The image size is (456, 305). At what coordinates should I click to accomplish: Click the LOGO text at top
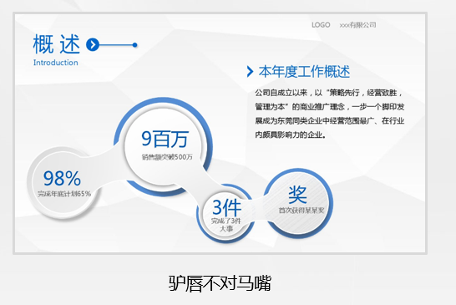pyautogui.click(x=321, y=25)
